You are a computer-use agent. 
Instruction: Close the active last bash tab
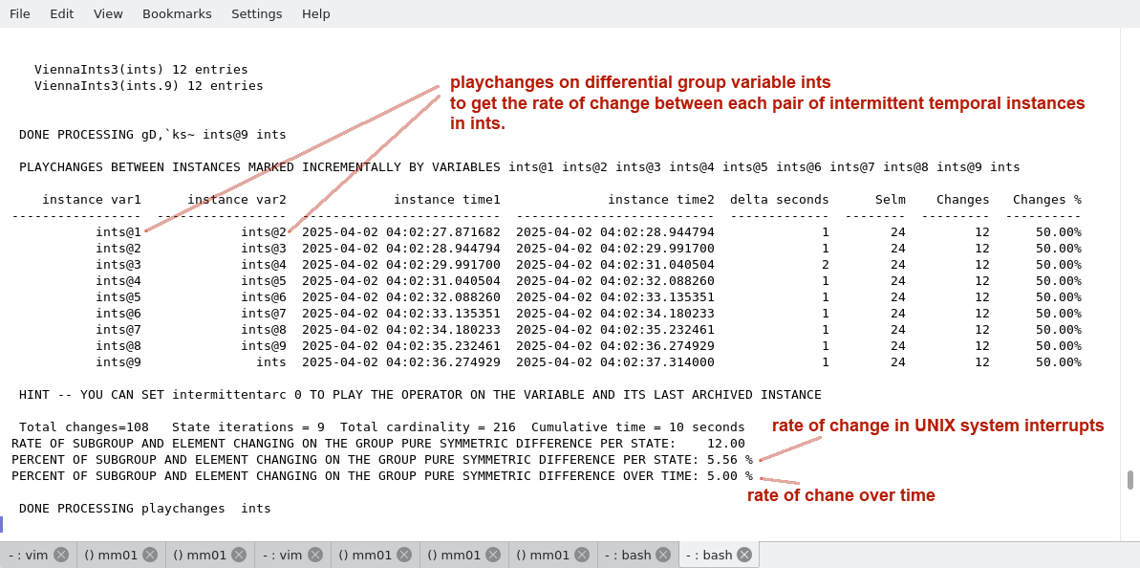744,555
